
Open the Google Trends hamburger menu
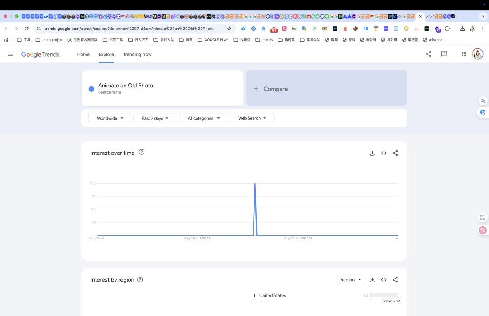[x=10, y=54]
